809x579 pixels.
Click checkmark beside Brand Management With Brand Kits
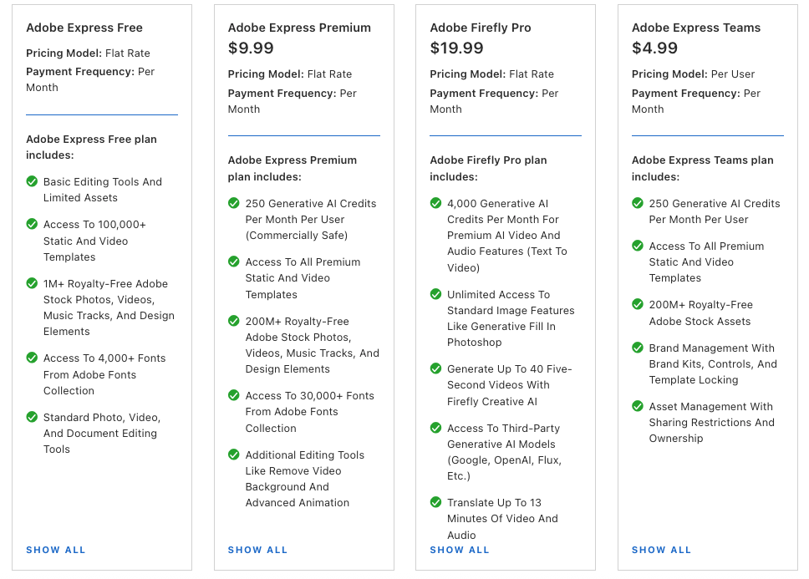pos(638,348)
